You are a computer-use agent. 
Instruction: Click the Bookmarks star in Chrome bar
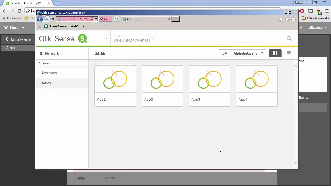[4, 18]
